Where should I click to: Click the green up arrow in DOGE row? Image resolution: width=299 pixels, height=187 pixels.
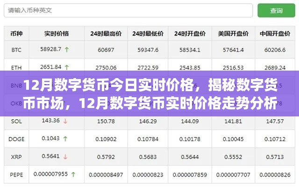[x=65, y=139]
